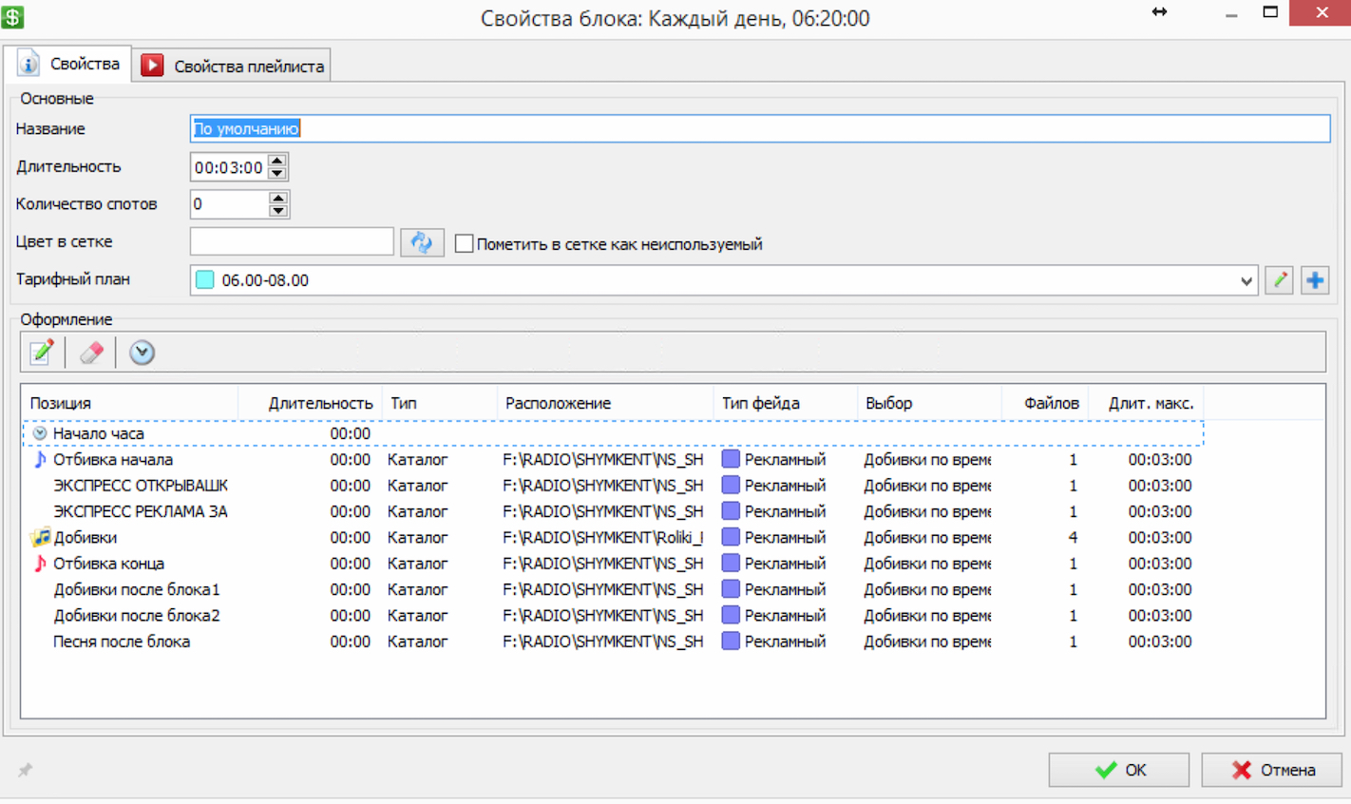Select Добивки после блока2 row
Viewport: 1351px width, 804px height.
point(613,616)
